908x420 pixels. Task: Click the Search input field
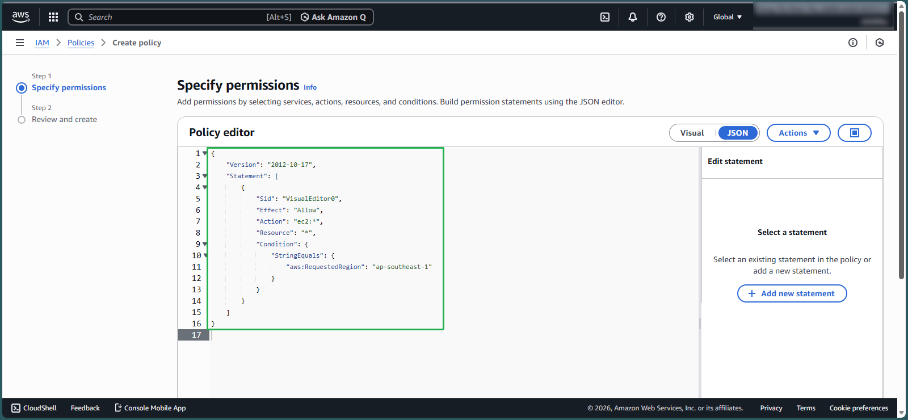(x=170, y=17)
